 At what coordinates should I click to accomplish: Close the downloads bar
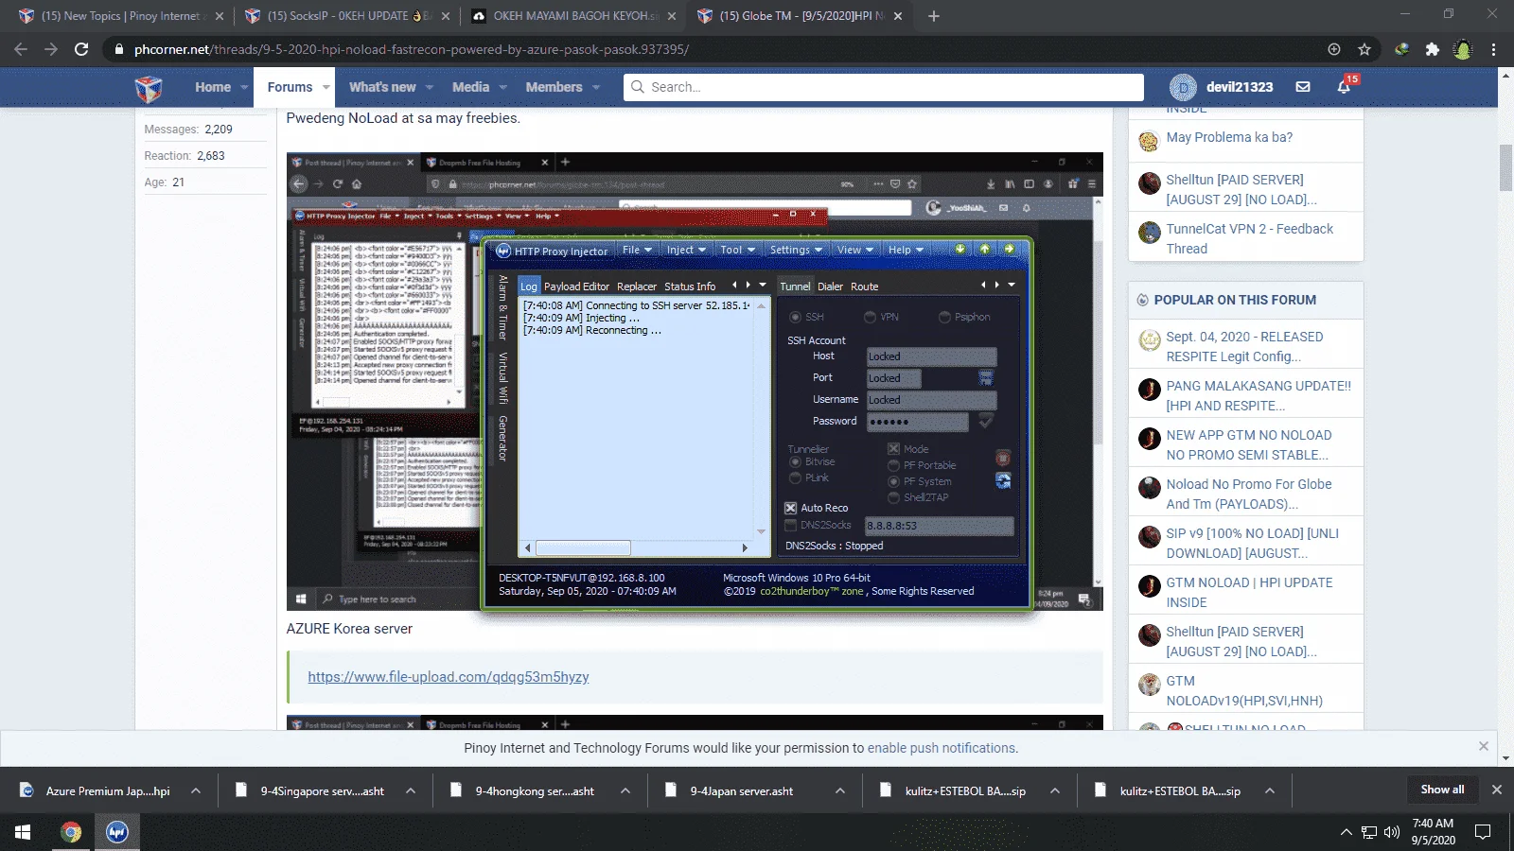[x=1497, y=790]
